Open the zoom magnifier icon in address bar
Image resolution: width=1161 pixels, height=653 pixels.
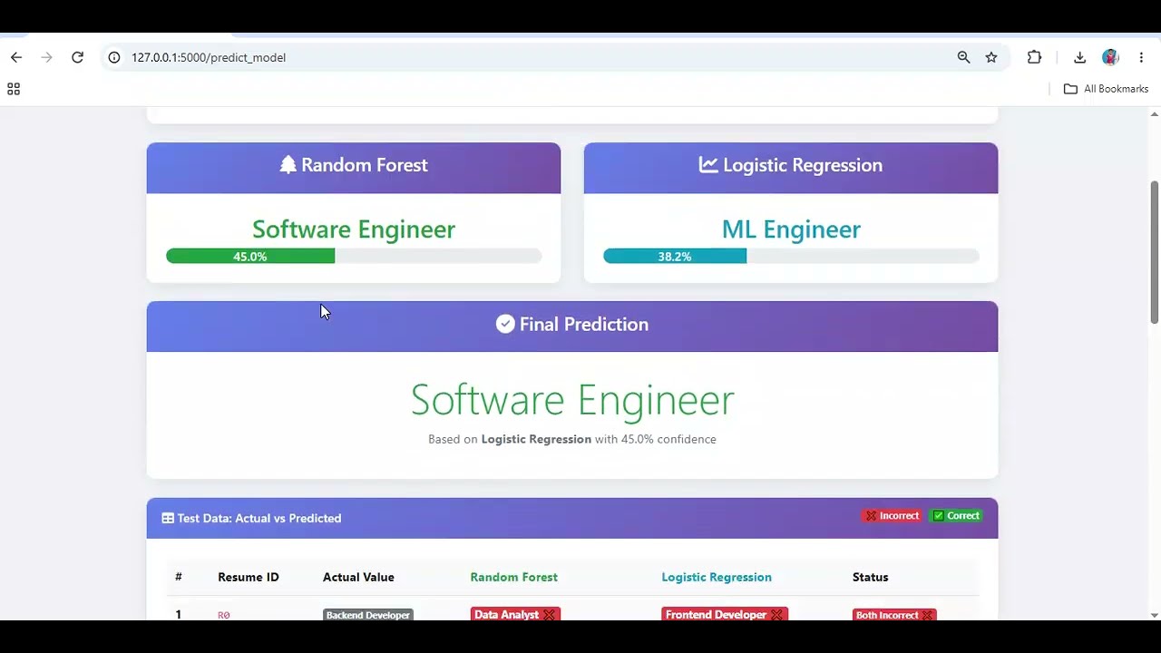coord(964,57)
